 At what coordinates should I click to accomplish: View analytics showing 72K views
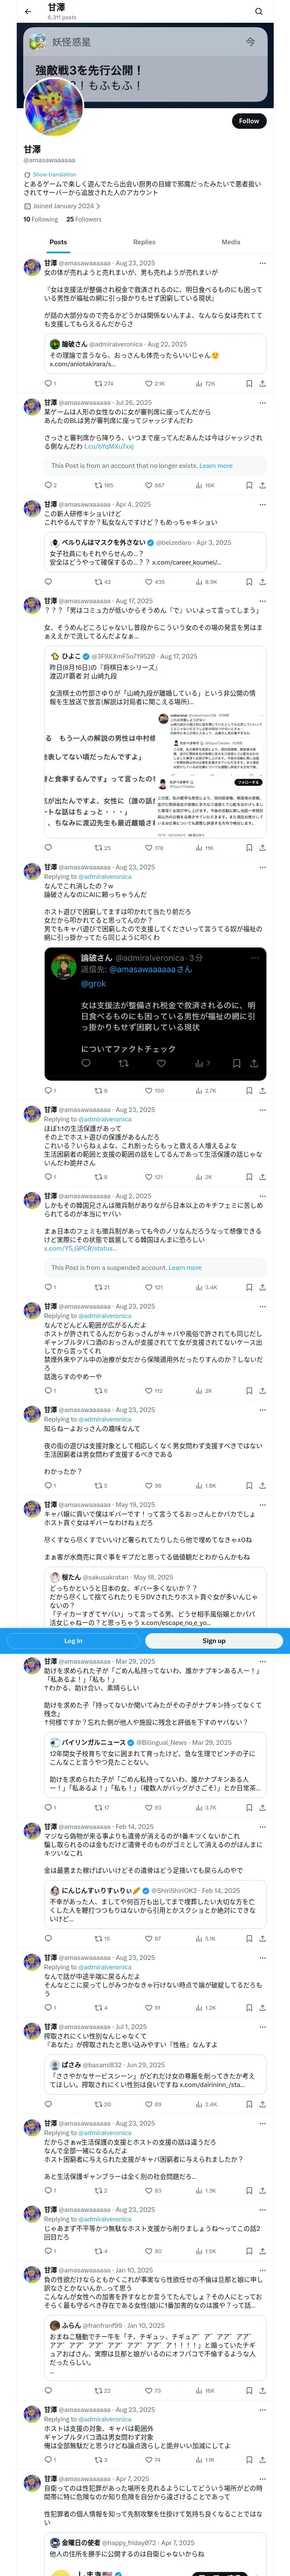click(x=205, y=383)
